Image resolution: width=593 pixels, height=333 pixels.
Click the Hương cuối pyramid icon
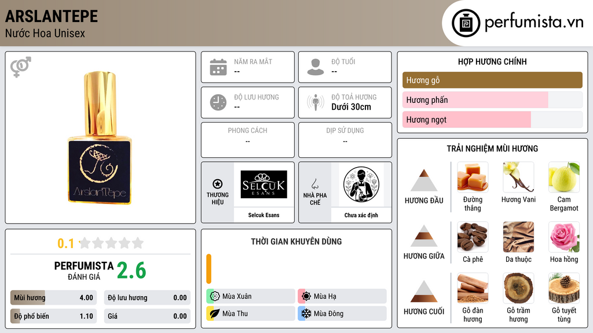[424, 291]
